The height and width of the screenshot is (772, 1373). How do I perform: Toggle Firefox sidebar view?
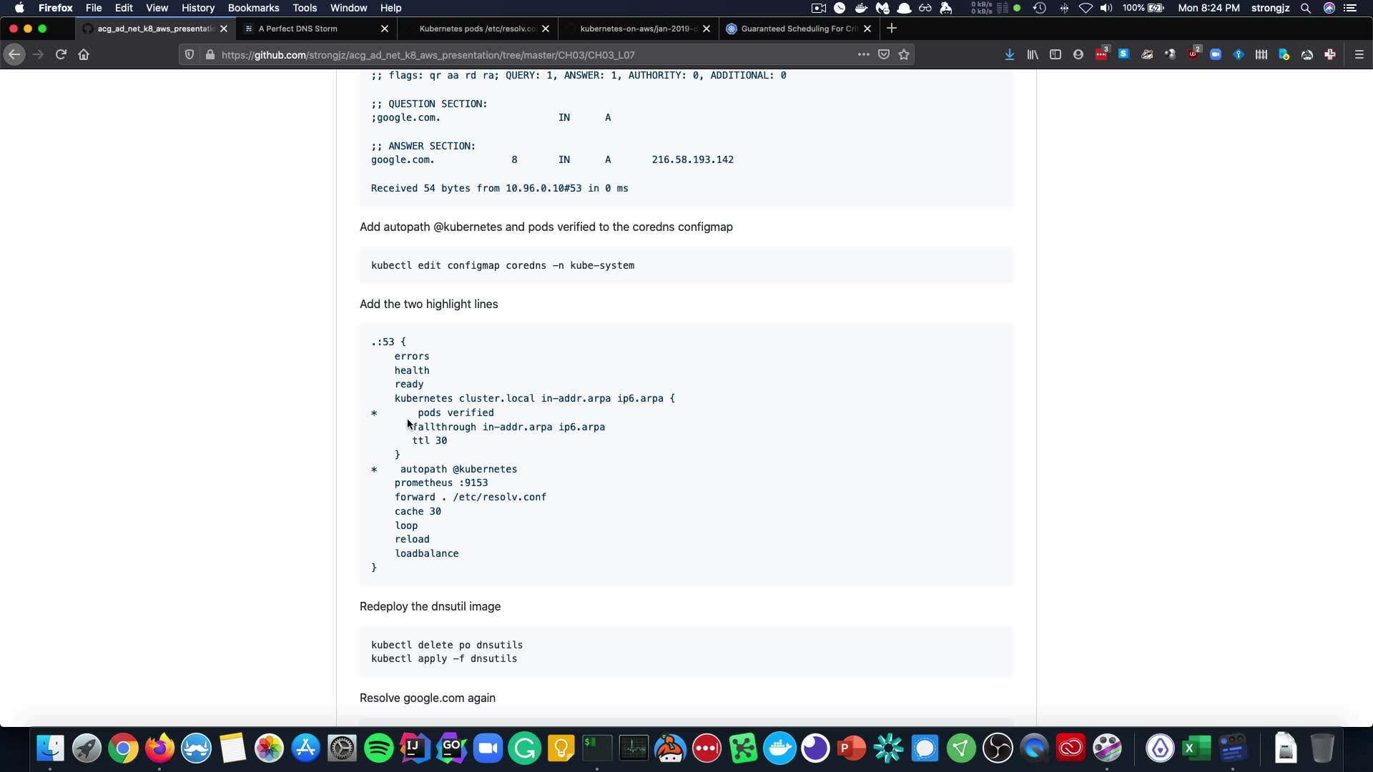click(x=1055, y=54)
